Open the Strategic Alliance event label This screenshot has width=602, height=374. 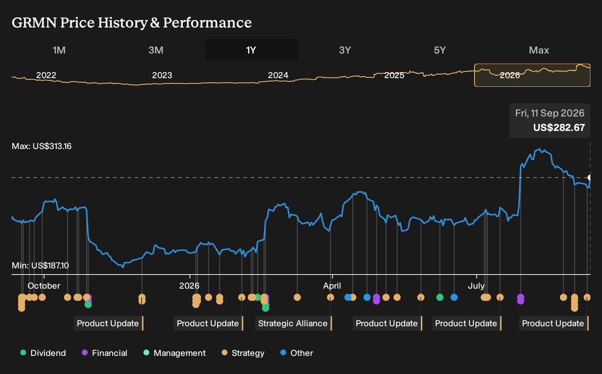[293, 323]
